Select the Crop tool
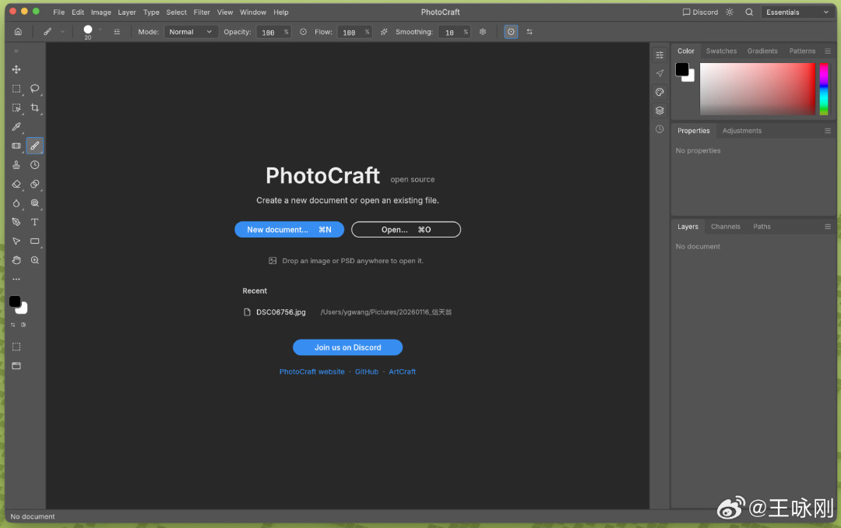This screenshot has width=841, height=528. pos(35,107)
